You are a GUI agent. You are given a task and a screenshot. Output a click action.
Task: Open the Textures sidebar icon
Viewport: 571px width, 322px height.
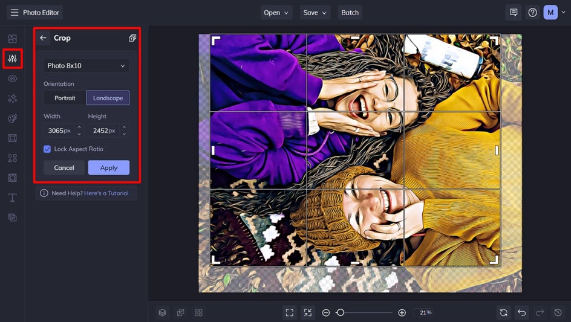[12, 178]
